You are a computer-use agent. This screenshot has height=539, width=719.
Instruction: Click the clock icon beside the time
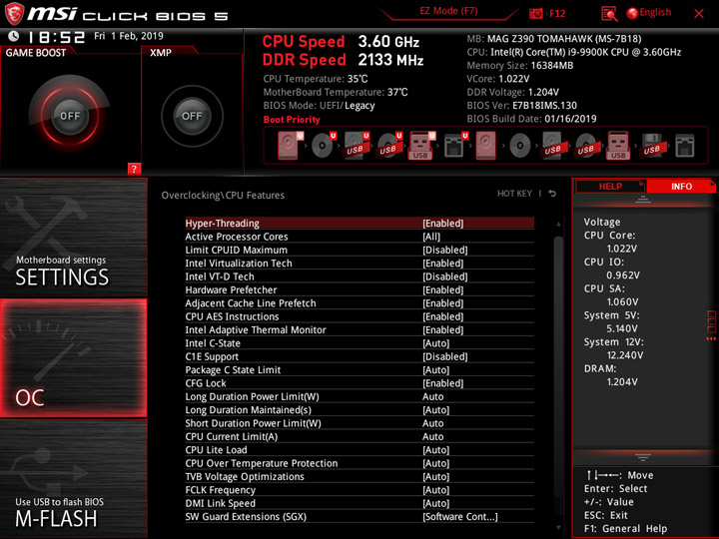14,36
